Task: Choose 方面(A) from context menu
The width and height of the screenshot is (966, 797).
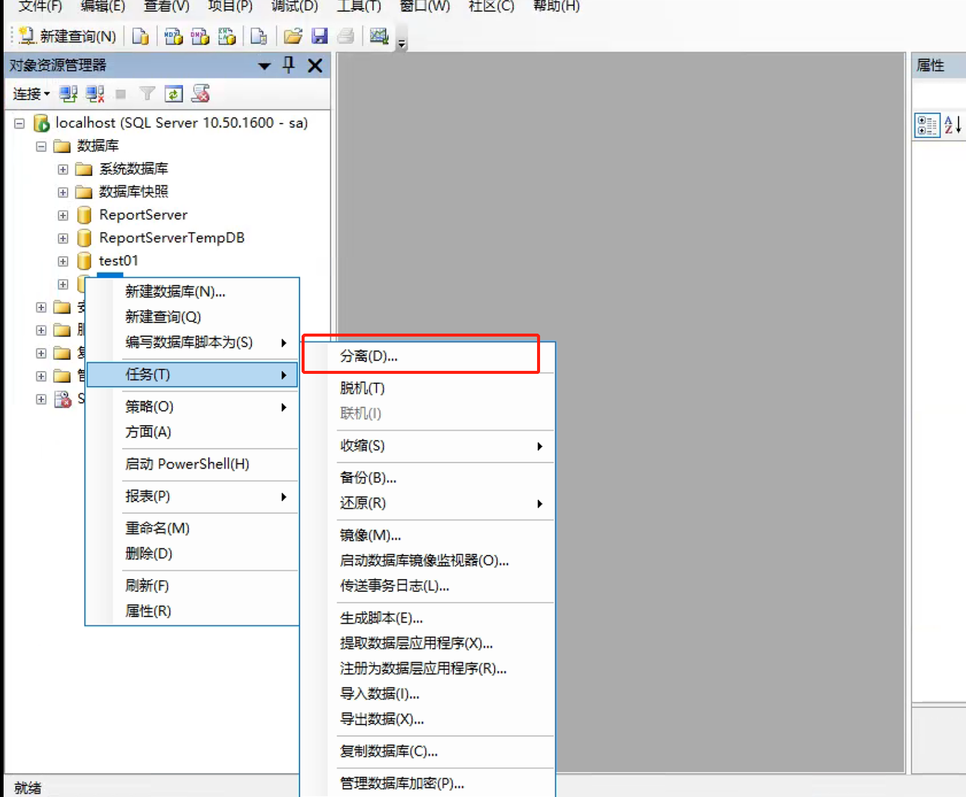Action: (x=192, y=432)
